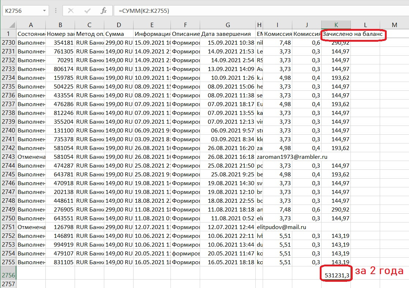Expand the Name Box dropdown arrow

44,11
